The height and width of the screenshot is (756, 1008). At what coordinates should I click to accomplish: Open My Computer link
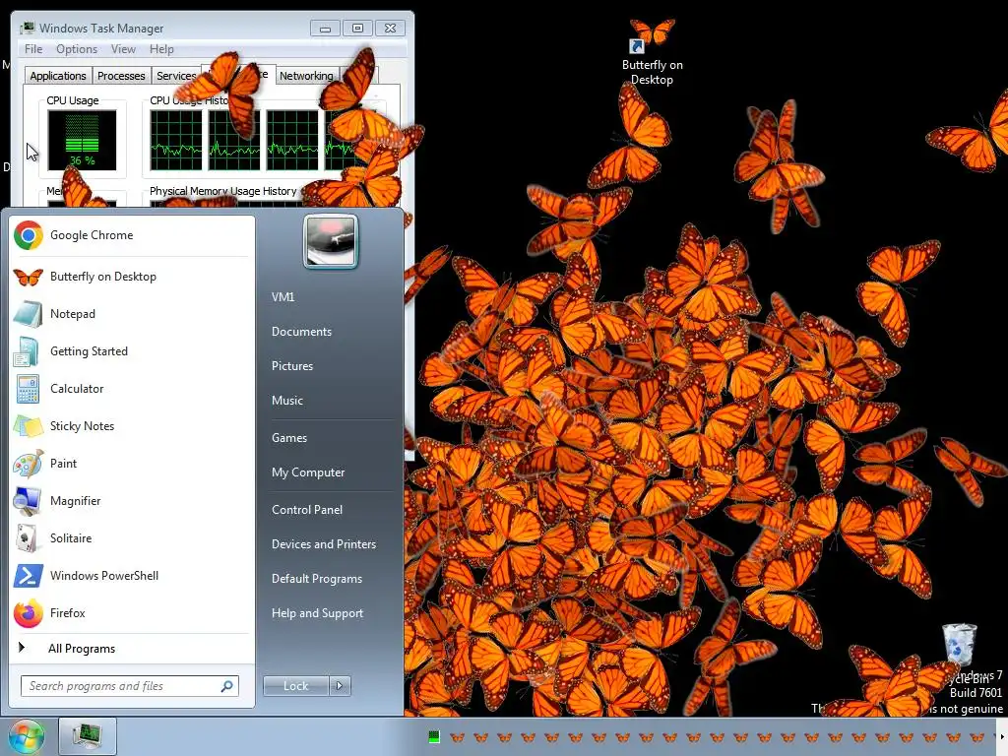point(308,472)
